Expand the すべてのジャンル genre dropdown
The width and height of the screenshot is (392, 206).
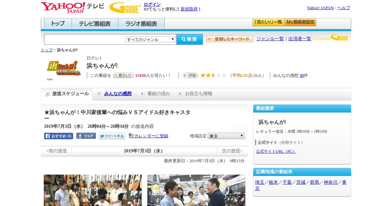(x=151, y=39)
